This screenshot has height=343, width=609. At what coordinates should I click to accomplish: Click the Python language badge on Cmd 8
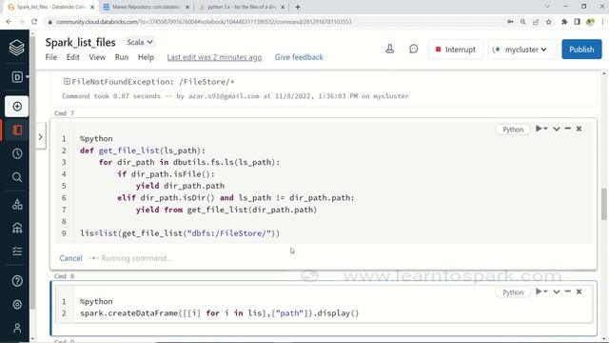tap(513, 293)
